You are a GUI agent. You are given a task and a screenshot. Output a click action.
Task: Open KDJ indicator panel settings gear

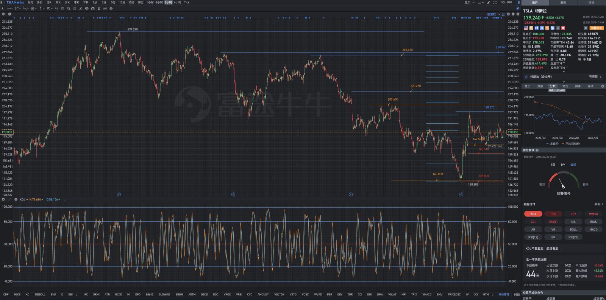3,199
